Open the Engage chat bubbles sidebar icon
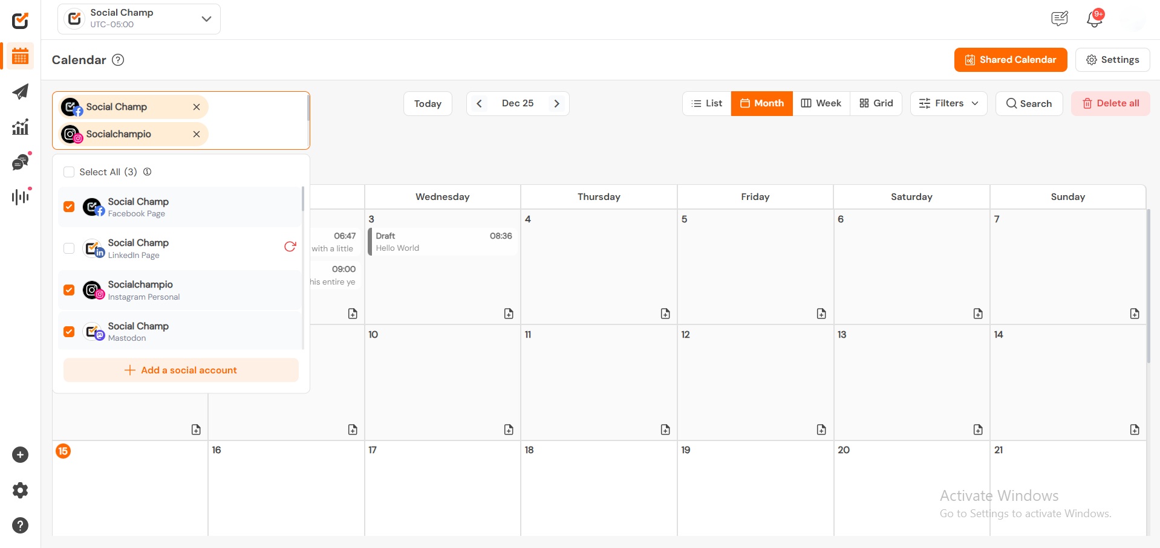Image resolution: width=1160 pixels, height=548 pixels. 21,163
